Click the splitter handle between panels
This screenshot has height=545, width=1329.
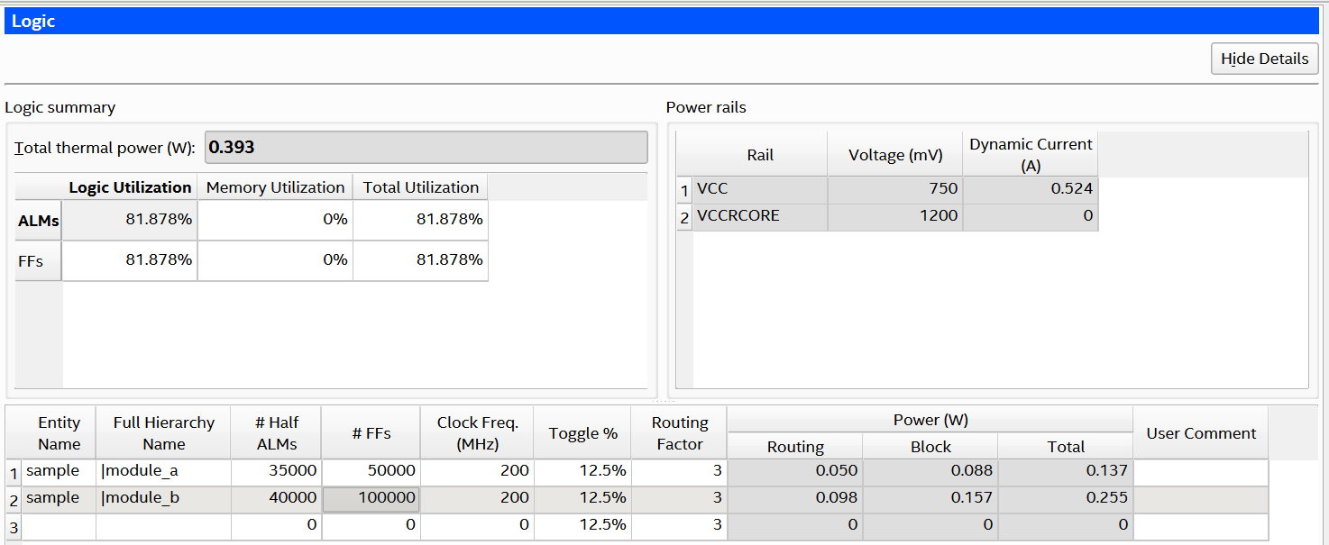click(664, 401)
